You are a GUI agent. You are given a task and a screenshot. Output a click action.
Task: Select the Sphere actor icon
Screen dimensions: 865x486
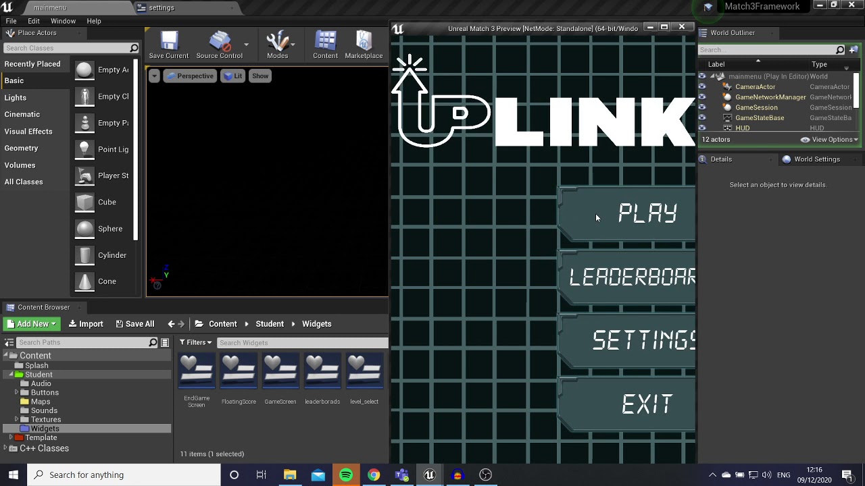tap(84, 229)
